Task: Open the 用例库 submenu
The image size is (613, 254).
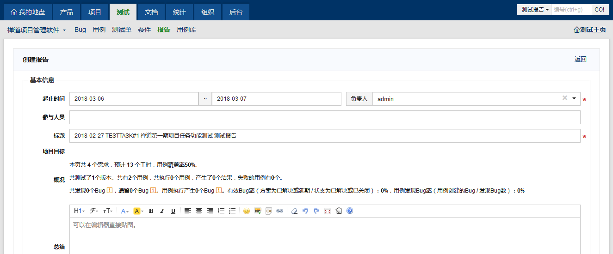Action: pos(186,30)
